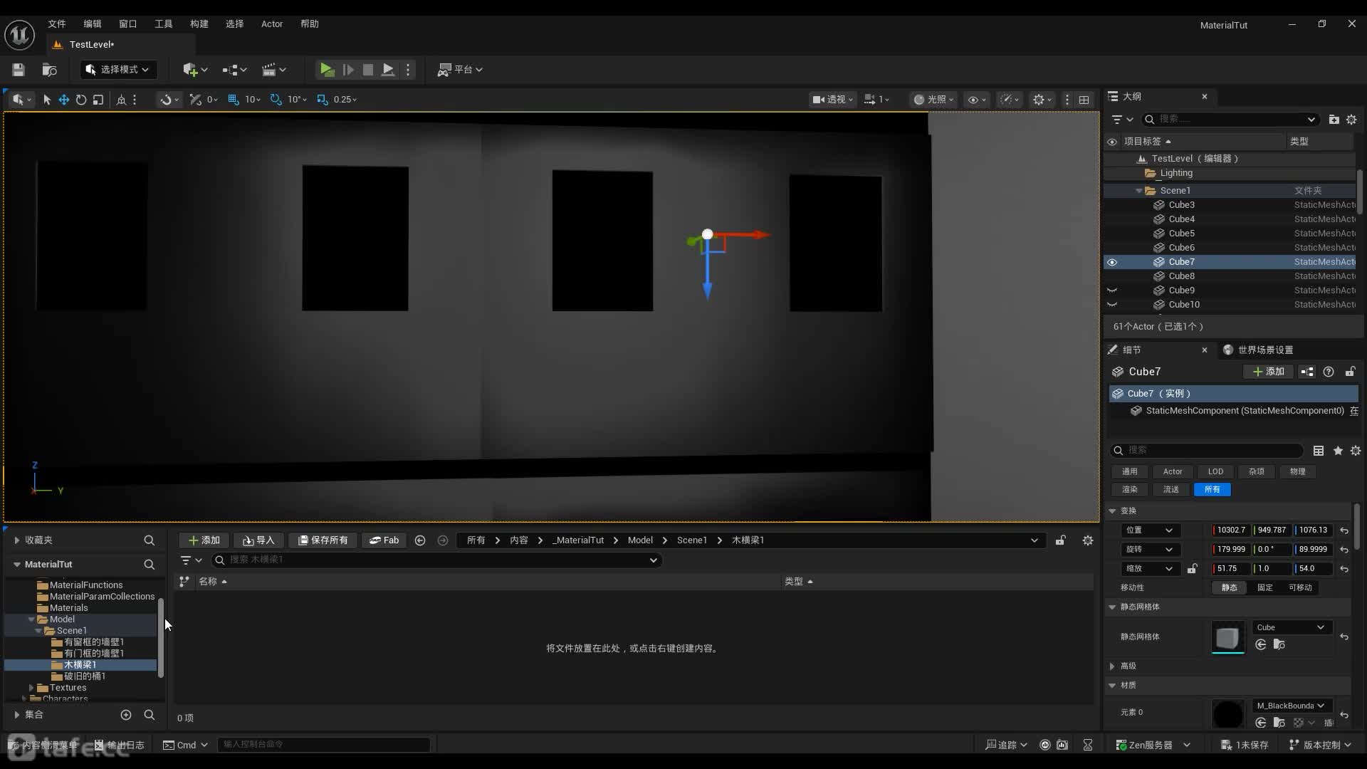Set mobility to 可移动 (Movable)
Viewport: 1367px width, 769px height.
click(x=1300, y=587)
